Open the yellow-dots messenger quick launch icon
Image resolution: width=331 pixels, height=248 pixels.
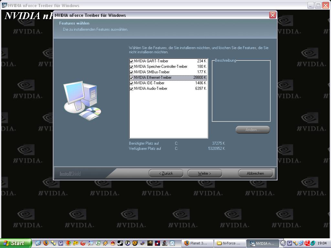(53, 243)
